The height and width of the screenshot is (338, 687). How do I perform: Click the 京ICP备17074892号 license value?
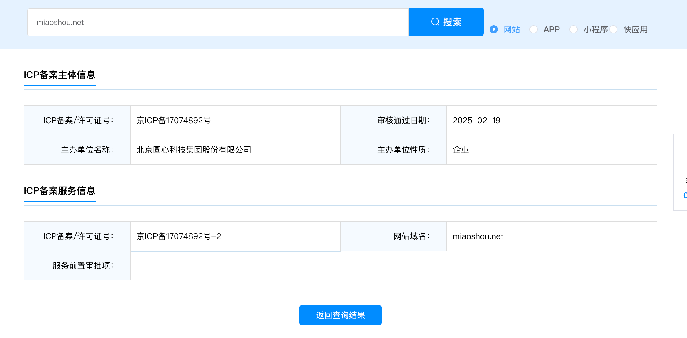click(x=174, y=120)
